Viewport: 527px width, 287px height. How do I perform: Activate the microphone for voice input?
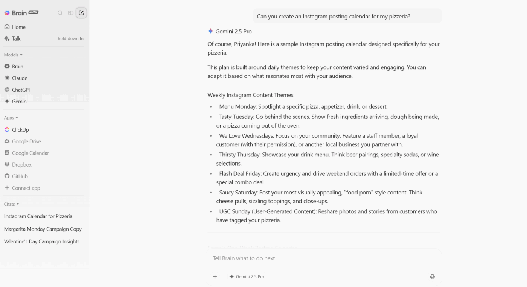tap(432, 276)
